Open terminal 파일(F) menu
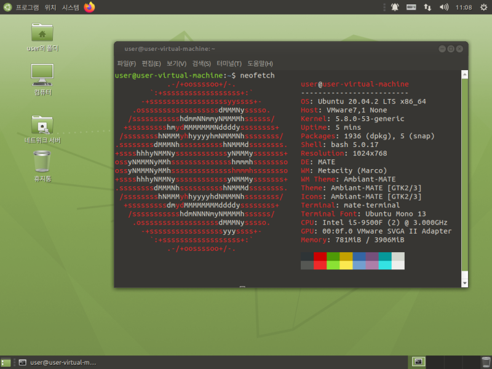 [127, 64]
